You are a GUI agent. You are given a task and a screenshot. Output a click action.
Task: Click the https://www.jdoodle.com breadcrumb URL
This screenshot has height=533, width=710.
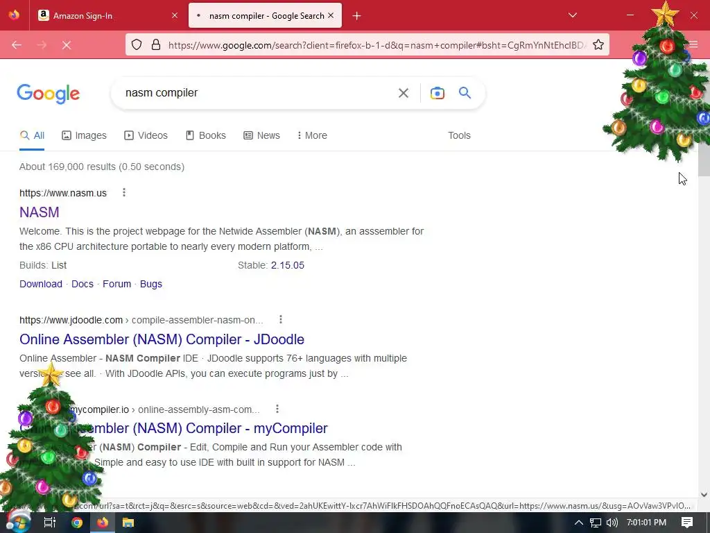[71, 320]
